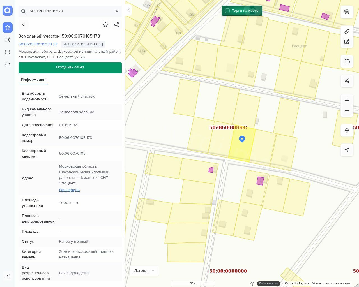Expand the Легенда panel

144,271
